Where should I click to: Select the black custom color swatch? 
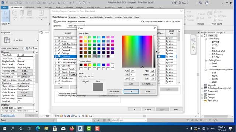coord(81,65)
